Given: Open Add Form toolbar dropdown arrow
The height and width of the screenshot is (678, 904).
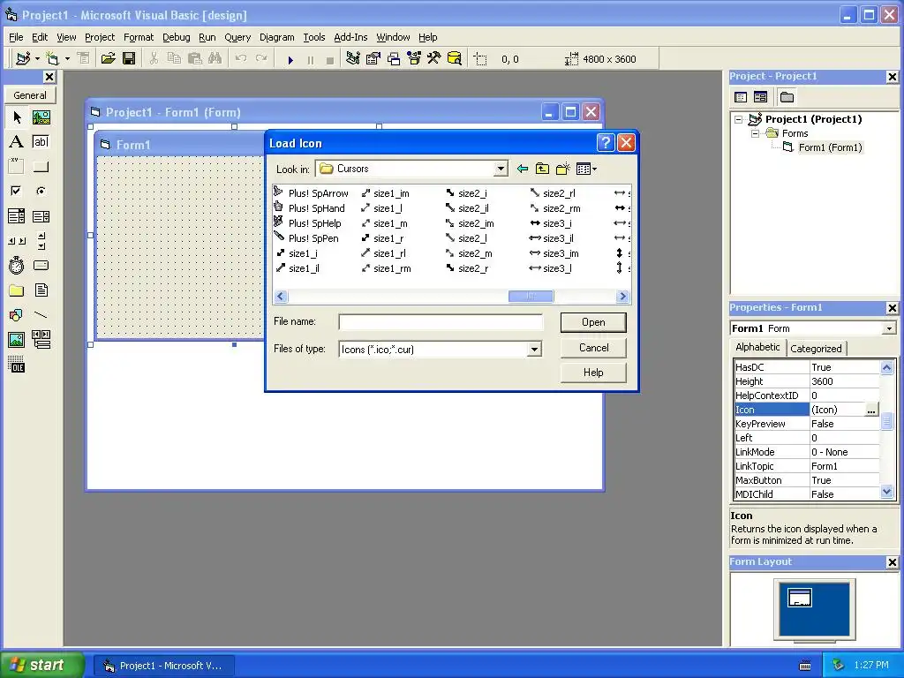Looking at the screenshot, I should [x=67, y=58].
